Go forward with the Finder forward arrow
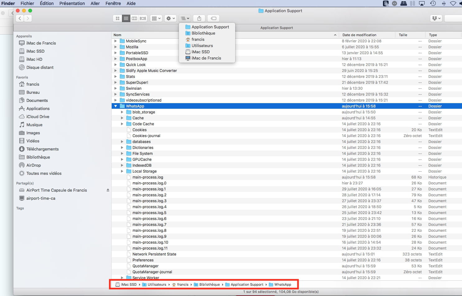 click(x=28, y=18)
